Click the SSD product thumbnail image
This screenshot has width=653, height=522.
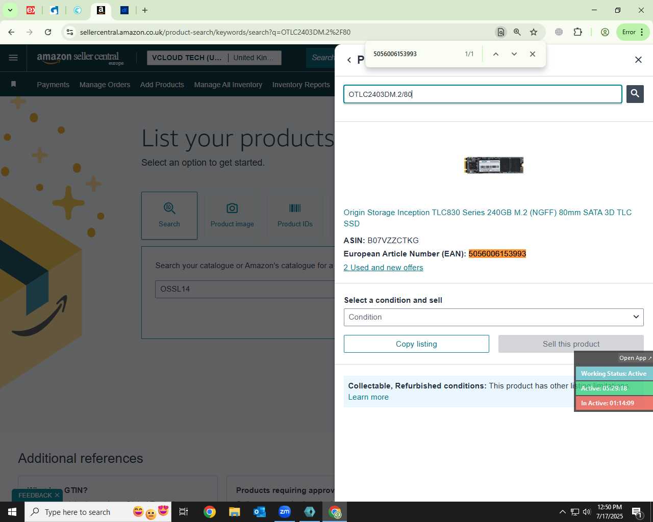pyautogui.click(x=494, y=165)
